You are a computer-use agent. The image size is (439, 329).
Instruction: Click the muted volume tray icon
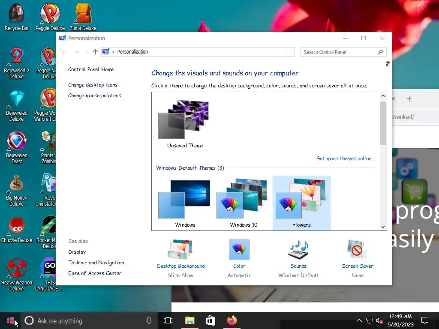[x=380, y=320]
